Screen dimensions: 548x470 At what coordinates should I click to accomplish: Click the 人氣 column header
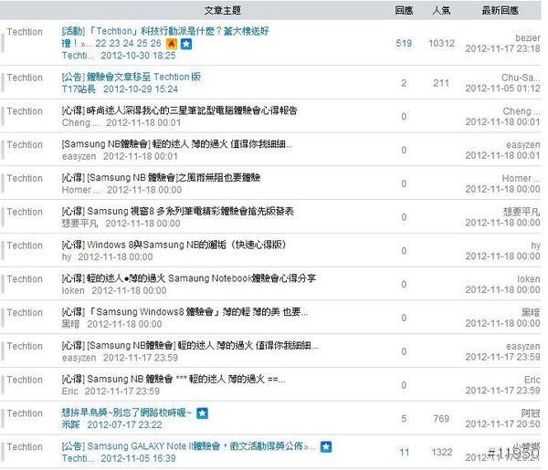(x=441, y=10)
